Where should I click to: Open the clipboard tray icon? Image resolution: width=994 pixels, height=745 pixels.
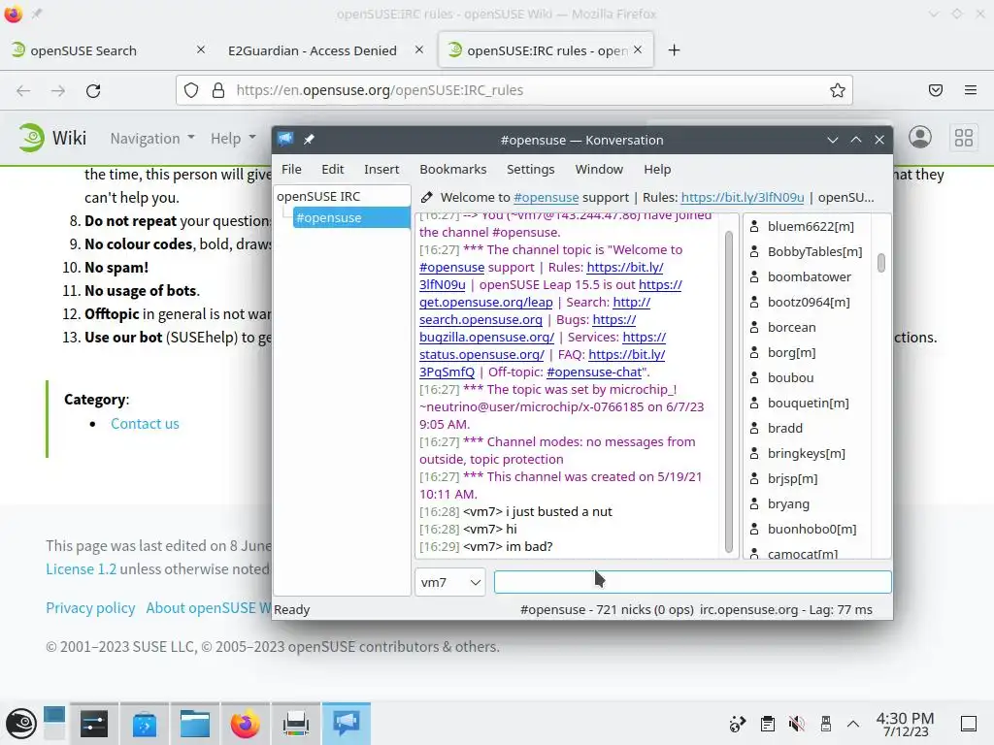[x=768, y=724]
